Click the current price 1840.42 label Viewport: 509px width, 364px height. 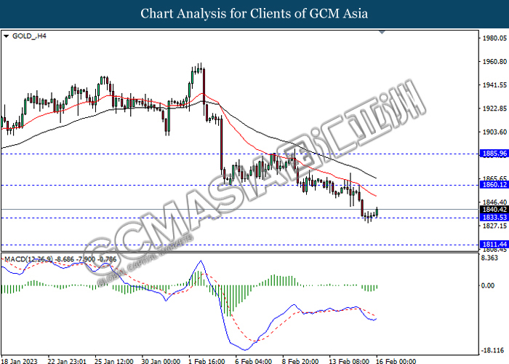point(494,210)
